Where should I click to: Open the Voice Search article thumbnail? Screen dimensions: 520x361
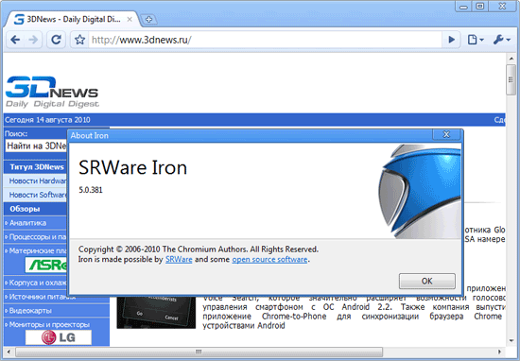[x=156, y=312]
